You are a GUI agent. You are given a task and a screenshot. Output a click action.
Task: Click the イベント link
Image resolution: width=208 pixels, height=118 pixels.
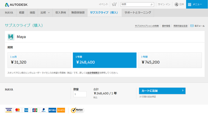[x=103, y=4]
